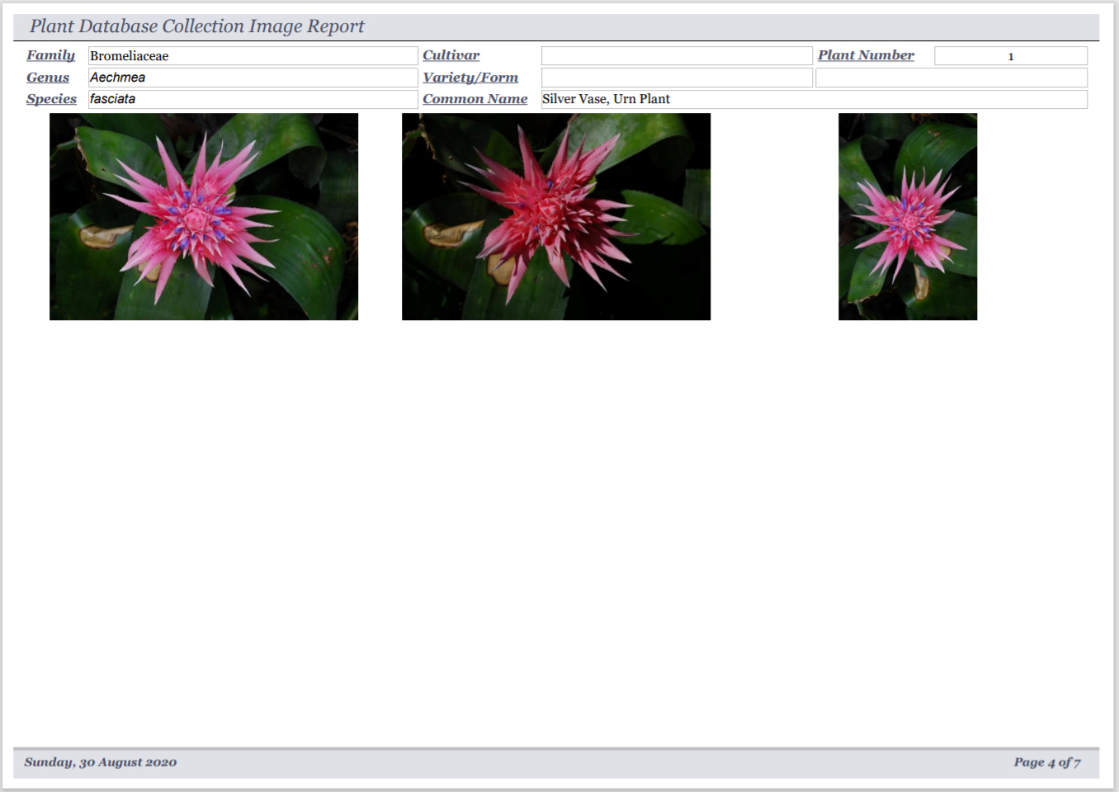The height and width of the screenshot is (792, 1119).
Task: Click the date Sunday, 30 August 2020
Action: [x=101, y=762]
